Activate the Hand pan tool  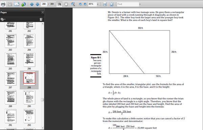click(x=66, y=4)
